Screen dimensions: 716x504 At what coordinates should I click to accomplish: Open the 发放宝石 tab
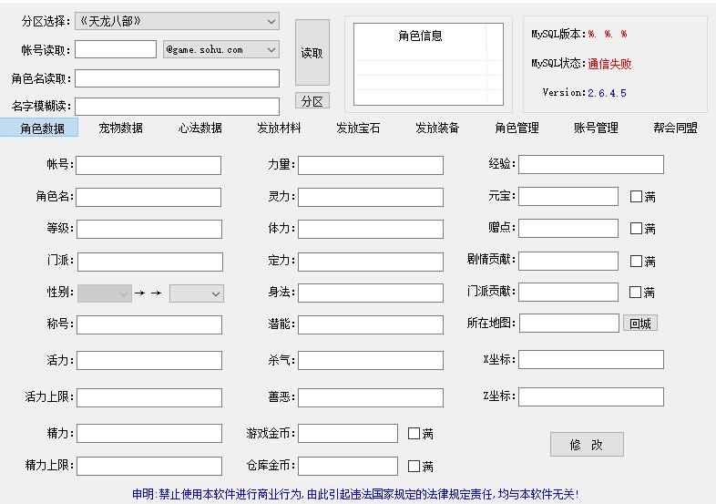358,128
